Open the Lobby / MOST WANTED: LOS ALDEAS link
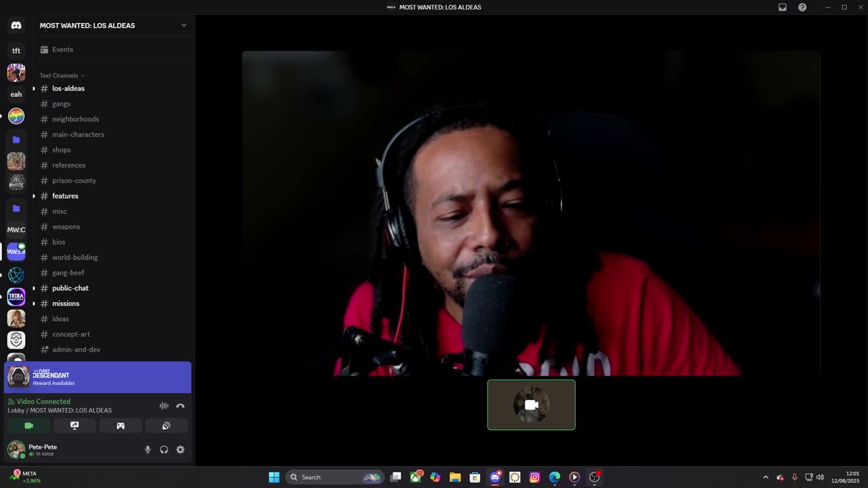 60,411
